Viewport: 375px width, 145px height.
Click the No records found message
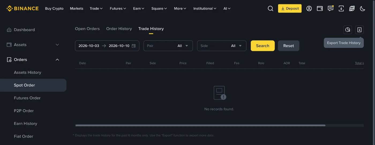(219, 109)
